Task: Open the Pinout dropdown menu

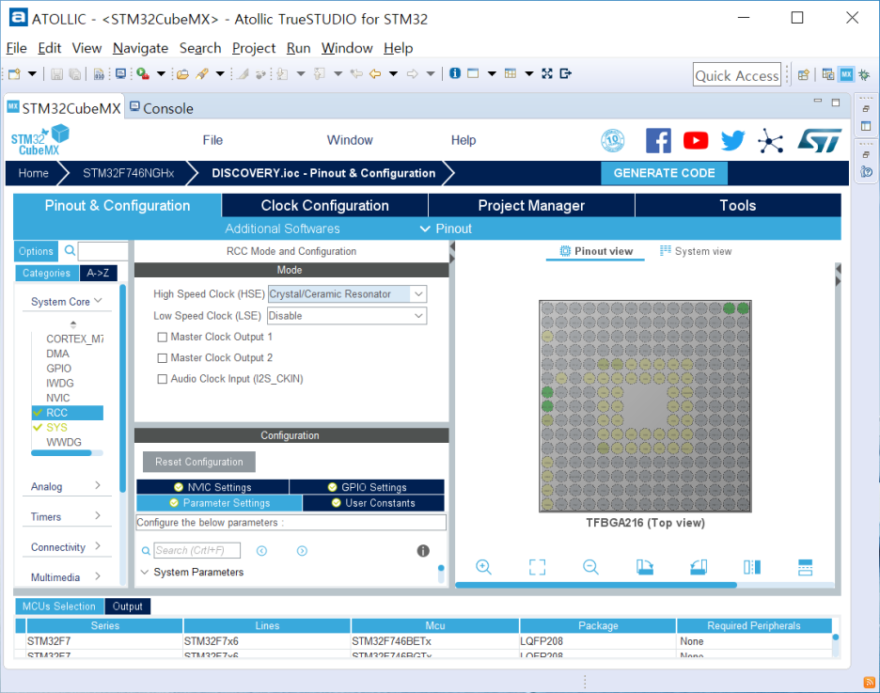Action: tap(447, 228)
